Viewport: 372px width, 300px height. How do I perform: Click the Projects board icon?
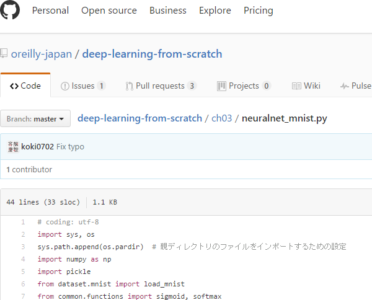(x=221, y=86)
